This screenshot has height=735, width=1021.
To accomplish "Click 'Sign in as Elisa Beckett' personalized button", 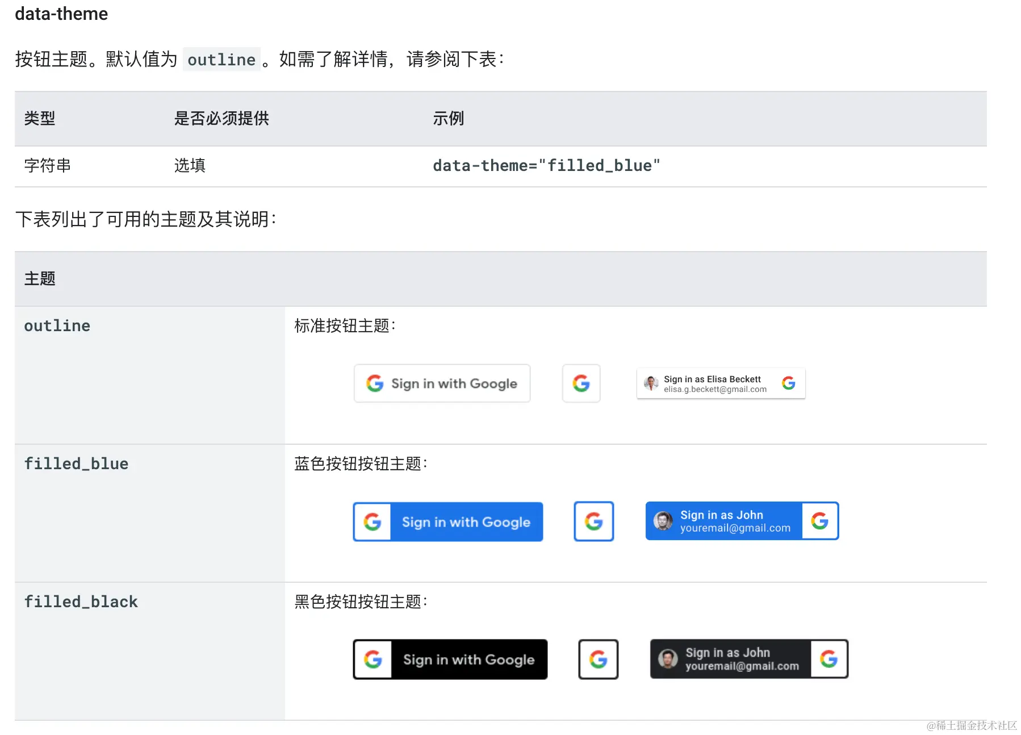I will coord(721,383).
